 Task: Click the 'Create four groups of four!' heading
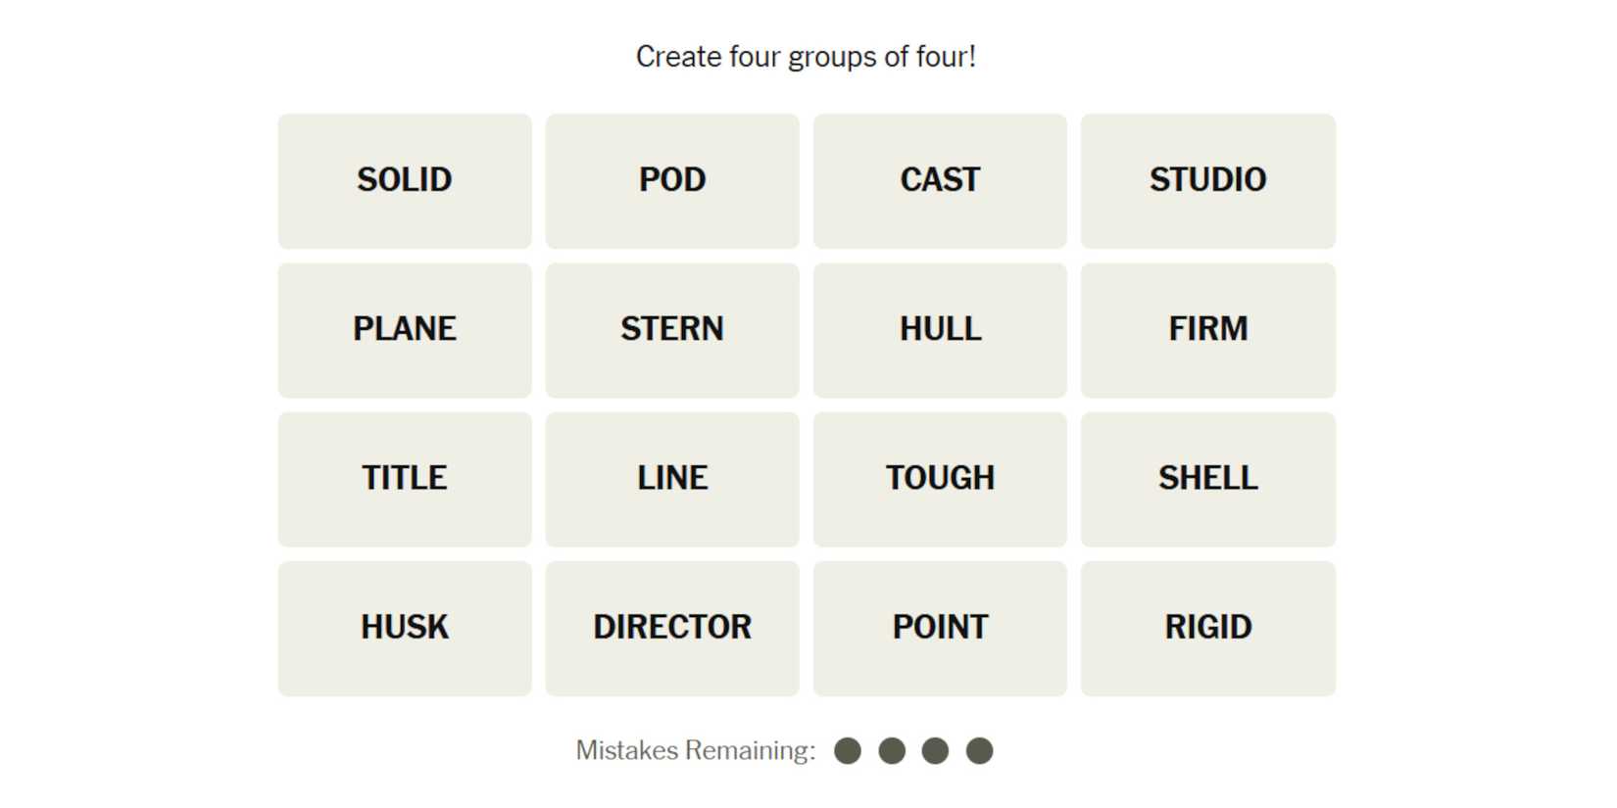click(806, 57)
